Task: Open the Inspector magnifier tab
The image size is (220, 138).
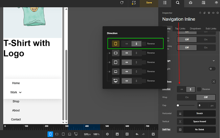Action: (178, 3)
